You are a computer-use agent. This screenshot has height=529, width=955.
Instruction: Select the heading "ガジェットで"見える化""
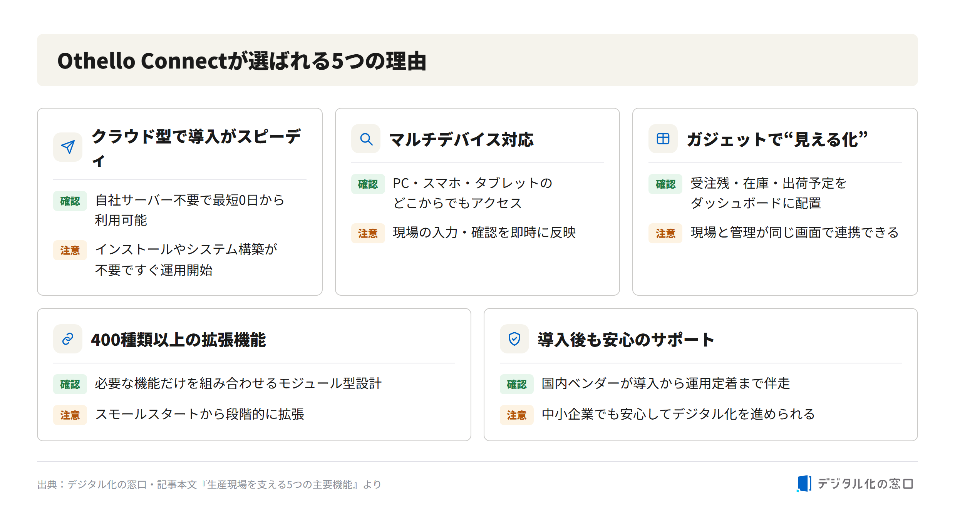(x=777, y=139)
